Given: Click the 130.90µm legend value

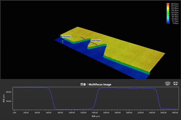Looking at the screenshot, I should click(174, 15).
